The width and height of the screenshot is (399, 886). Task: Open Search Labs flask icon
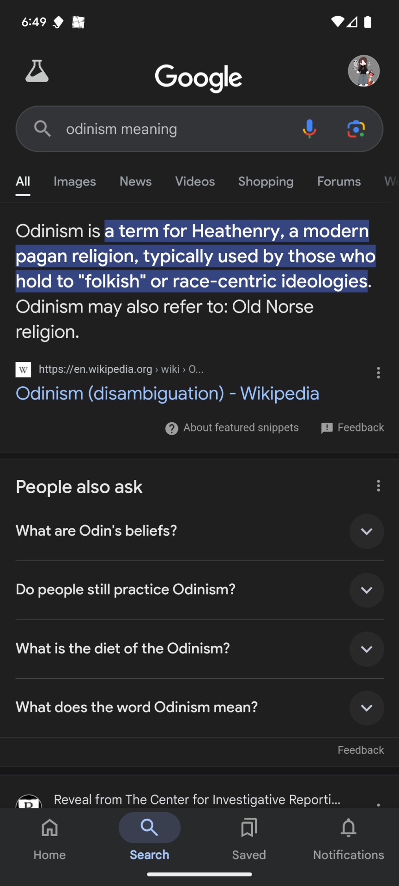[x=37, y=71]
